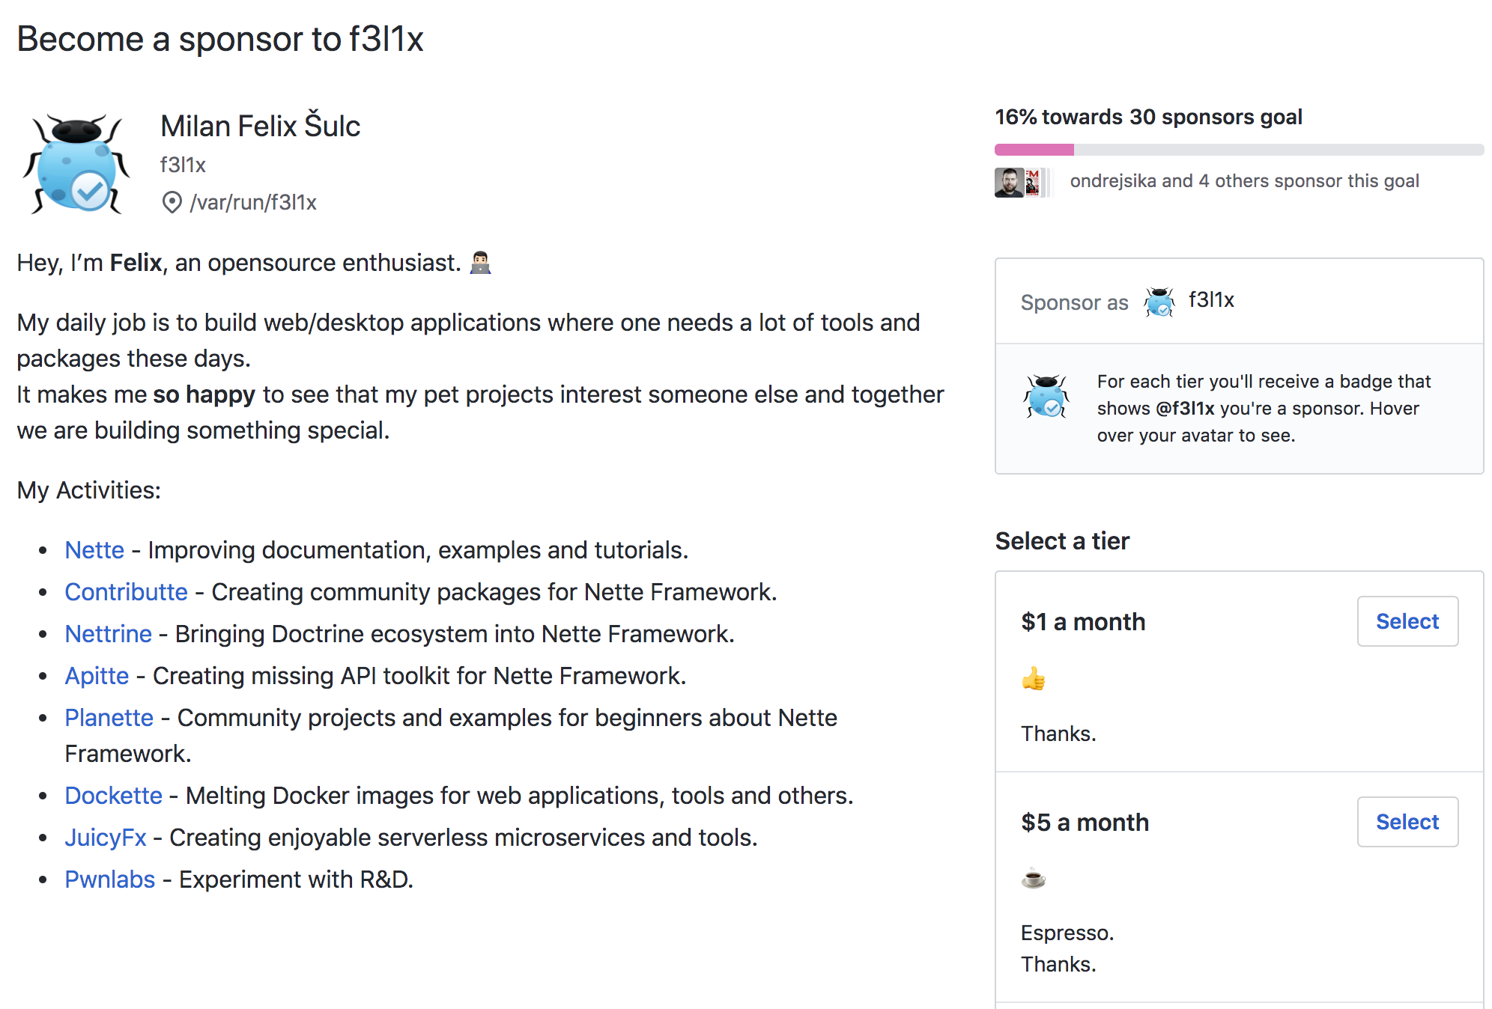Viewport: 1492px width, 1009px height.
Task: Open the Pwnlabs link
Action: (x=109, y=880)
